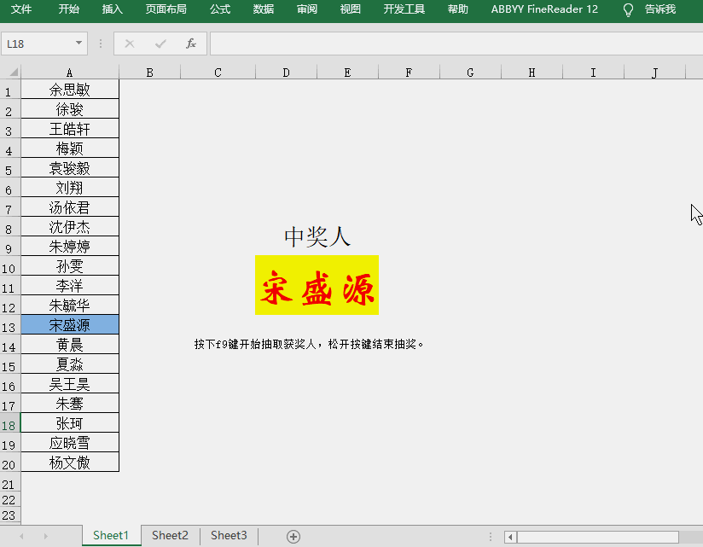Viewport: 703px width, 547px height.
Task: Select column E header
Action: coord(347,73)
